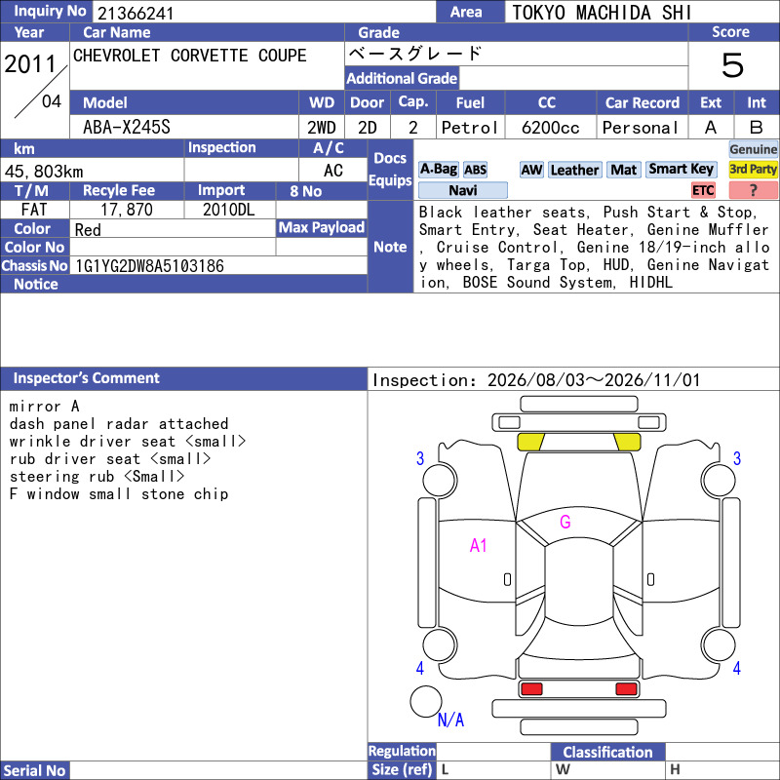Viewport: 780px width, 780px height.
Task: Click the Personal car record value
Action: [x=641, y=128]
